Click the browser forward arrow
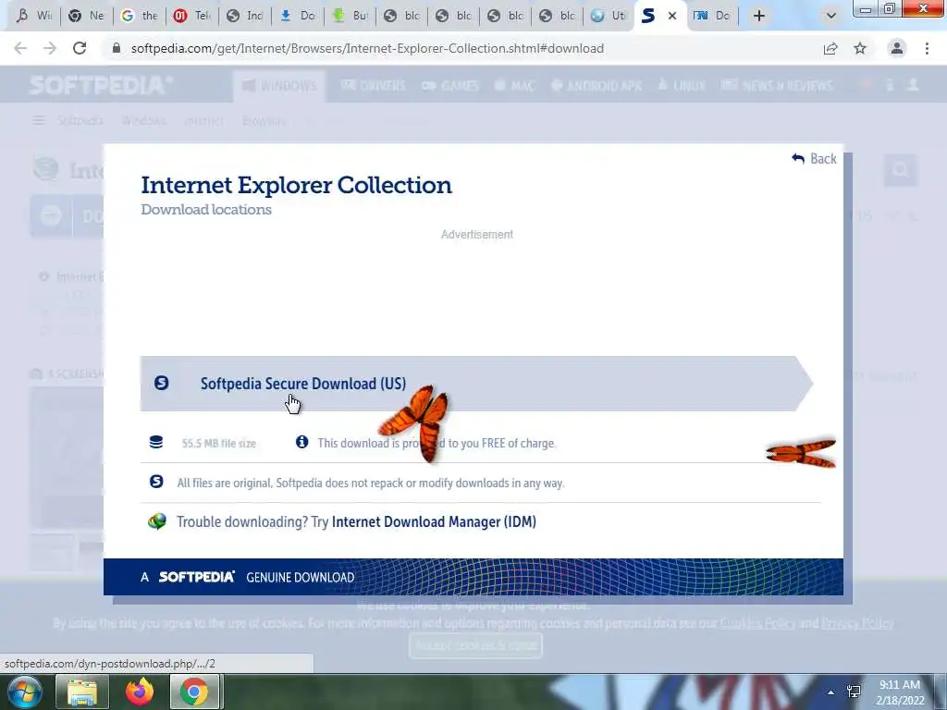The height and width of the screenshot is (710, 947). (50, 48)
